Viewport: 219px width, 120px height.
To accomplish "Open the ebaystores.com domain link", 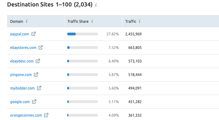I will tap(23, 48).
